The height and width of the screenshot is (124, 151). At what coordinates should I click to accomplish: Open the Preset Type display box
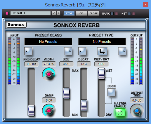point(102,42)
